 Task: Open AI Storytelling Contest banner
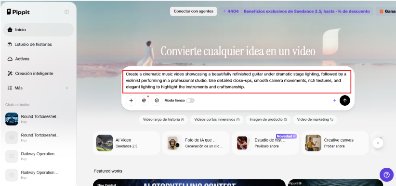point(189,183)
